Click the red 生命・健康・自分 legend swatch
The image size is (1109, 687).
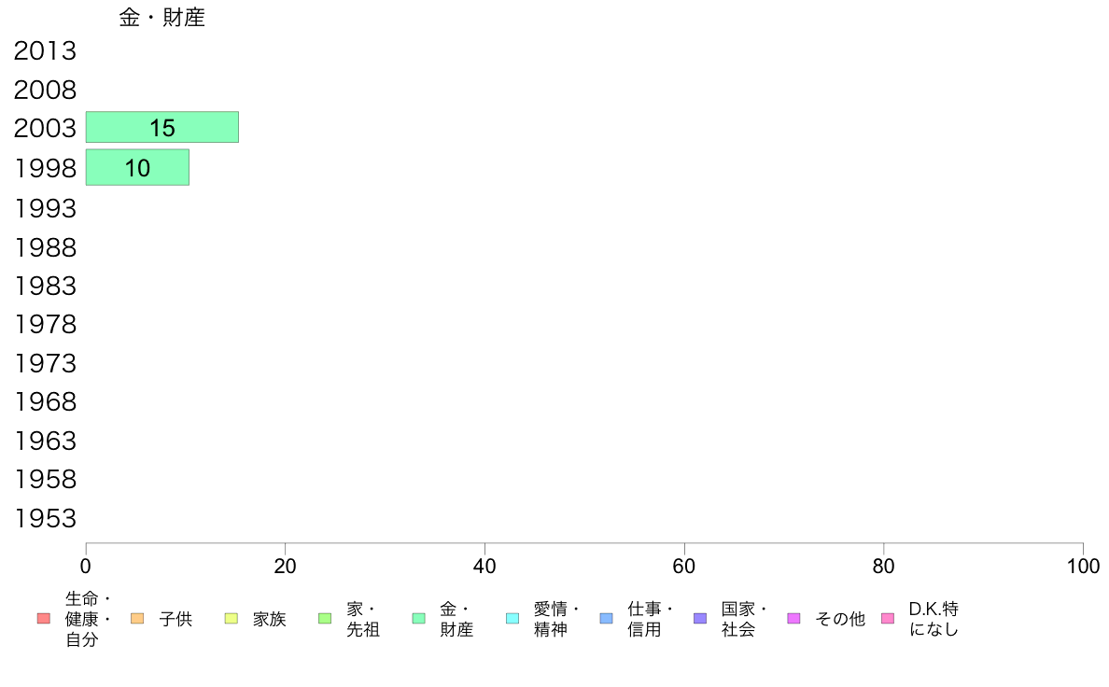tap(43, 619)
